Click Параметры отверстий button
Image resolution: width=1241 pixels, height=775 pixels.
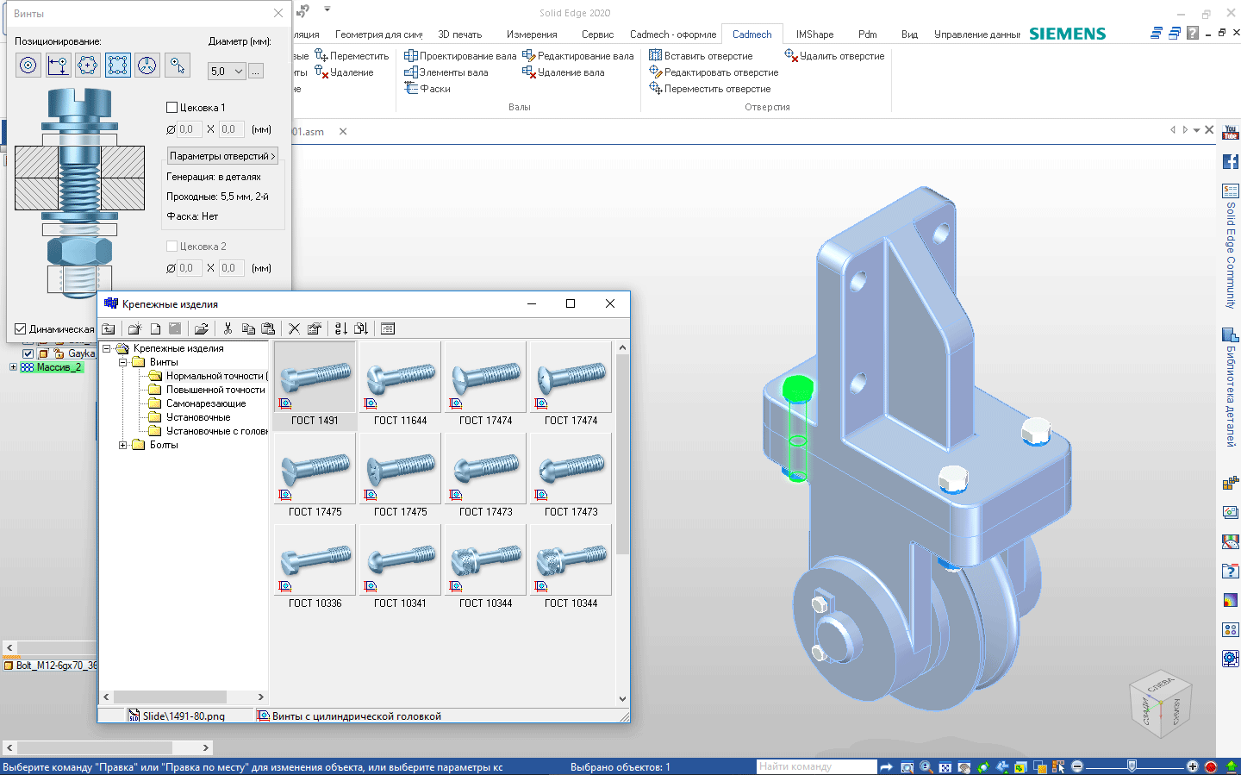(x=222, y=156)
